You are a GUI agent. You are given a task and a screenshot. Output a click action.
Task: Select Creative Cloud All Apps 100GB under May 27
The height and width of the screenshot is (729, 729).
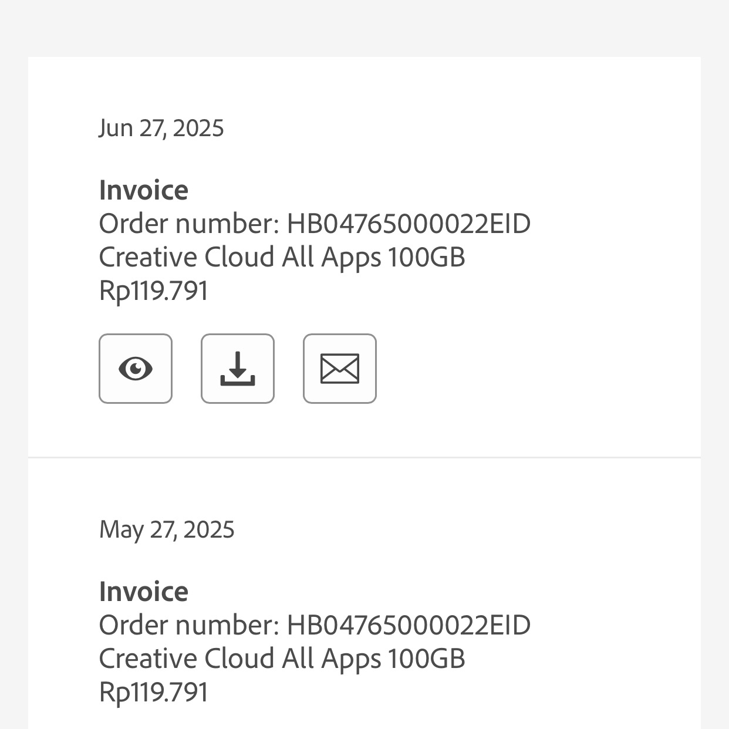click(282, 659)
